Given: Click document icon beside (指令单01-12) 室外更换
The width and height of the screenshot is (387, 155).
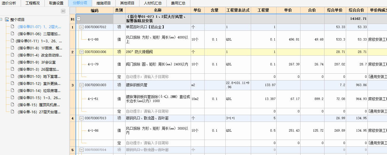Looking at the screenshot, I should [12, 83].
